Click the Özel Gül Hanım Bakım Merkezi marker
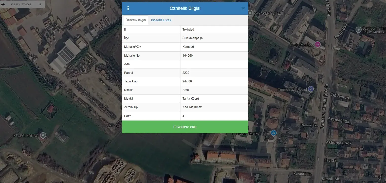Screen dimensions: 386x183 pyautogui.click(x=359, y=30)
